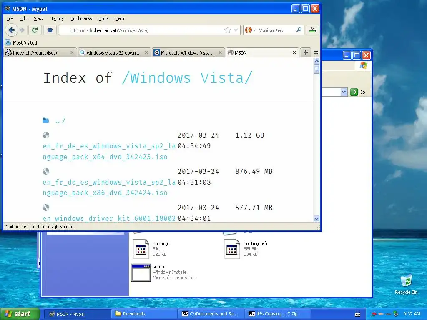This screenshot has height=320, width=427.
Task: Open the Recycle Bin desktop icon
Action: [406, 284]
